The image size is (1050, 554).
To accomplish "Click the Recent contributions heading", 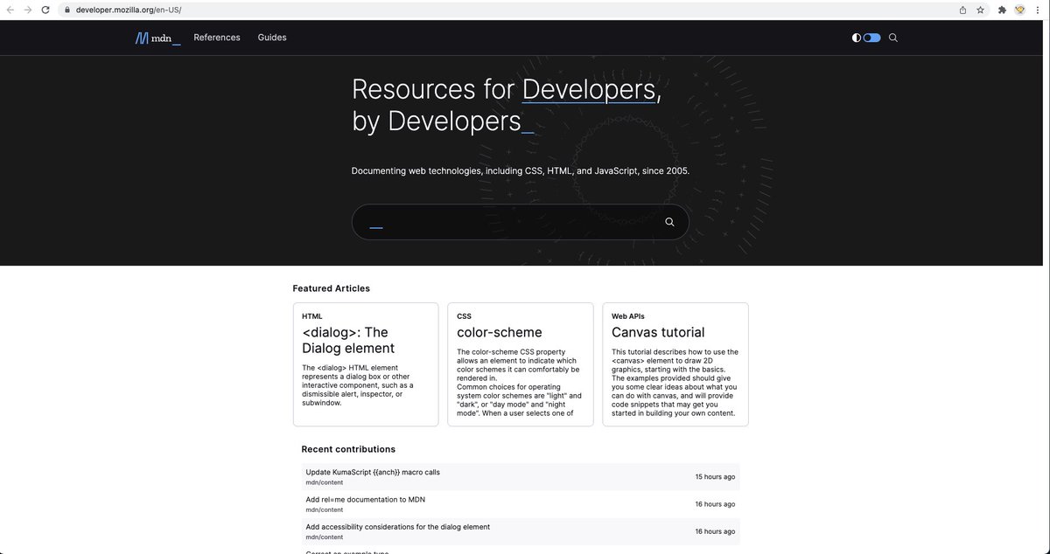I will (x=348, y=449).
